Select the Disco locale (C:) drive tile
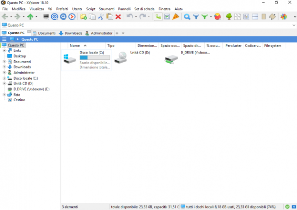This screenshot has width=297, height=210. coord(86,60)
